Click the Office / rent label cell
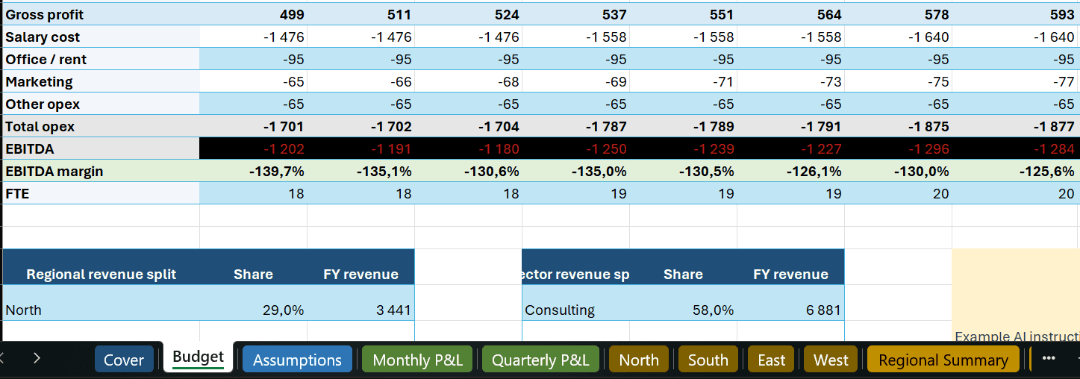The height and width of the screenshot is (379, 1080). coord(101,59)
